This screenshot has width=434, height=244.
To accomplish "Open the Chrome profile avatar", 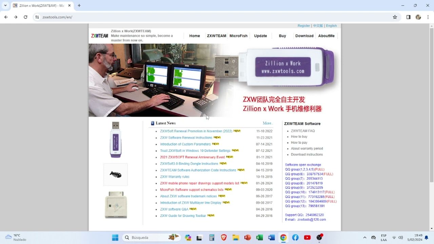I will tap(418, 17).
